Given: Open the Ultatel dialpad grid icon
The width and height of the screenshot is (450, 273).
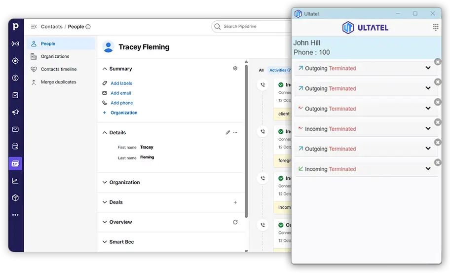Looking at the screenshot, I should coord(435,28).
